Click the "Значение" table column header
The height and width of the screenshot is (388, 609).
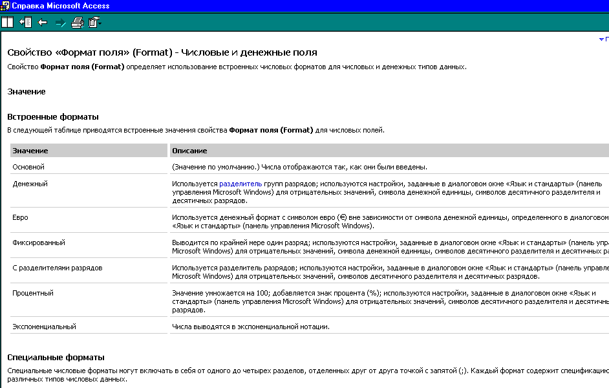(x=89, y=151)
